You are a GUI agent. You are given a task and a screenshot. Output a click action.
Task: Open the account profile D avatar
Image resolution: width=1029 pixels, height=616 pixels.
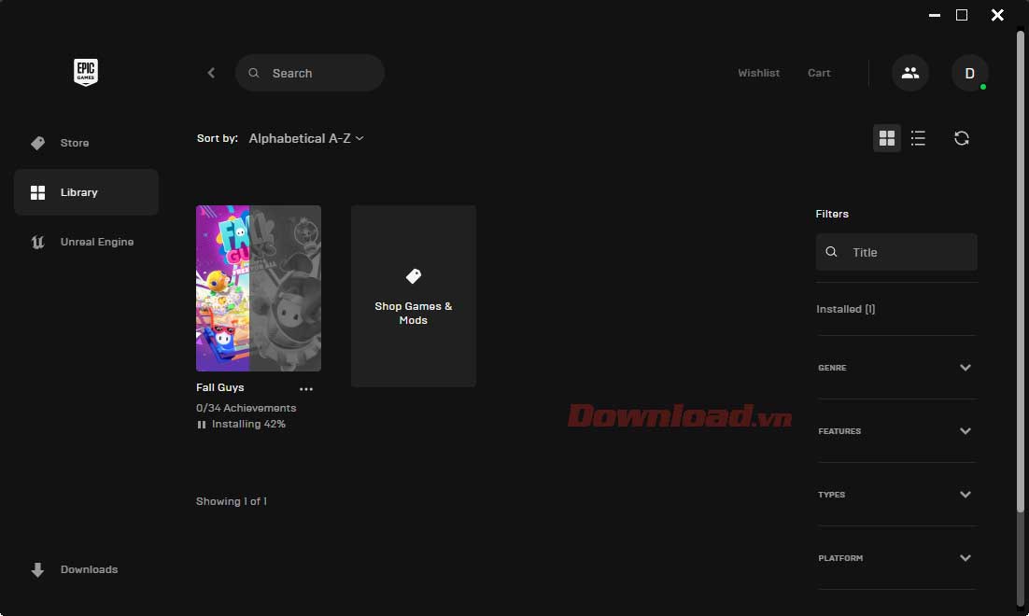[970, 73]
